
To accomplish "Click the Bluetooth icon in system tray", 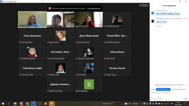I will pyautogui.click(x=153, y=104).
